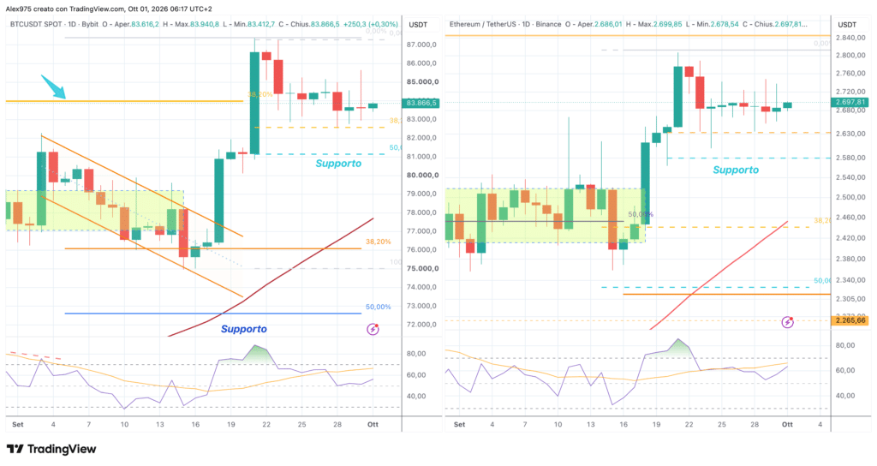Click the 2.580,00 price axis label
This screenshot has height=466, width=877.
coord(850,158)
